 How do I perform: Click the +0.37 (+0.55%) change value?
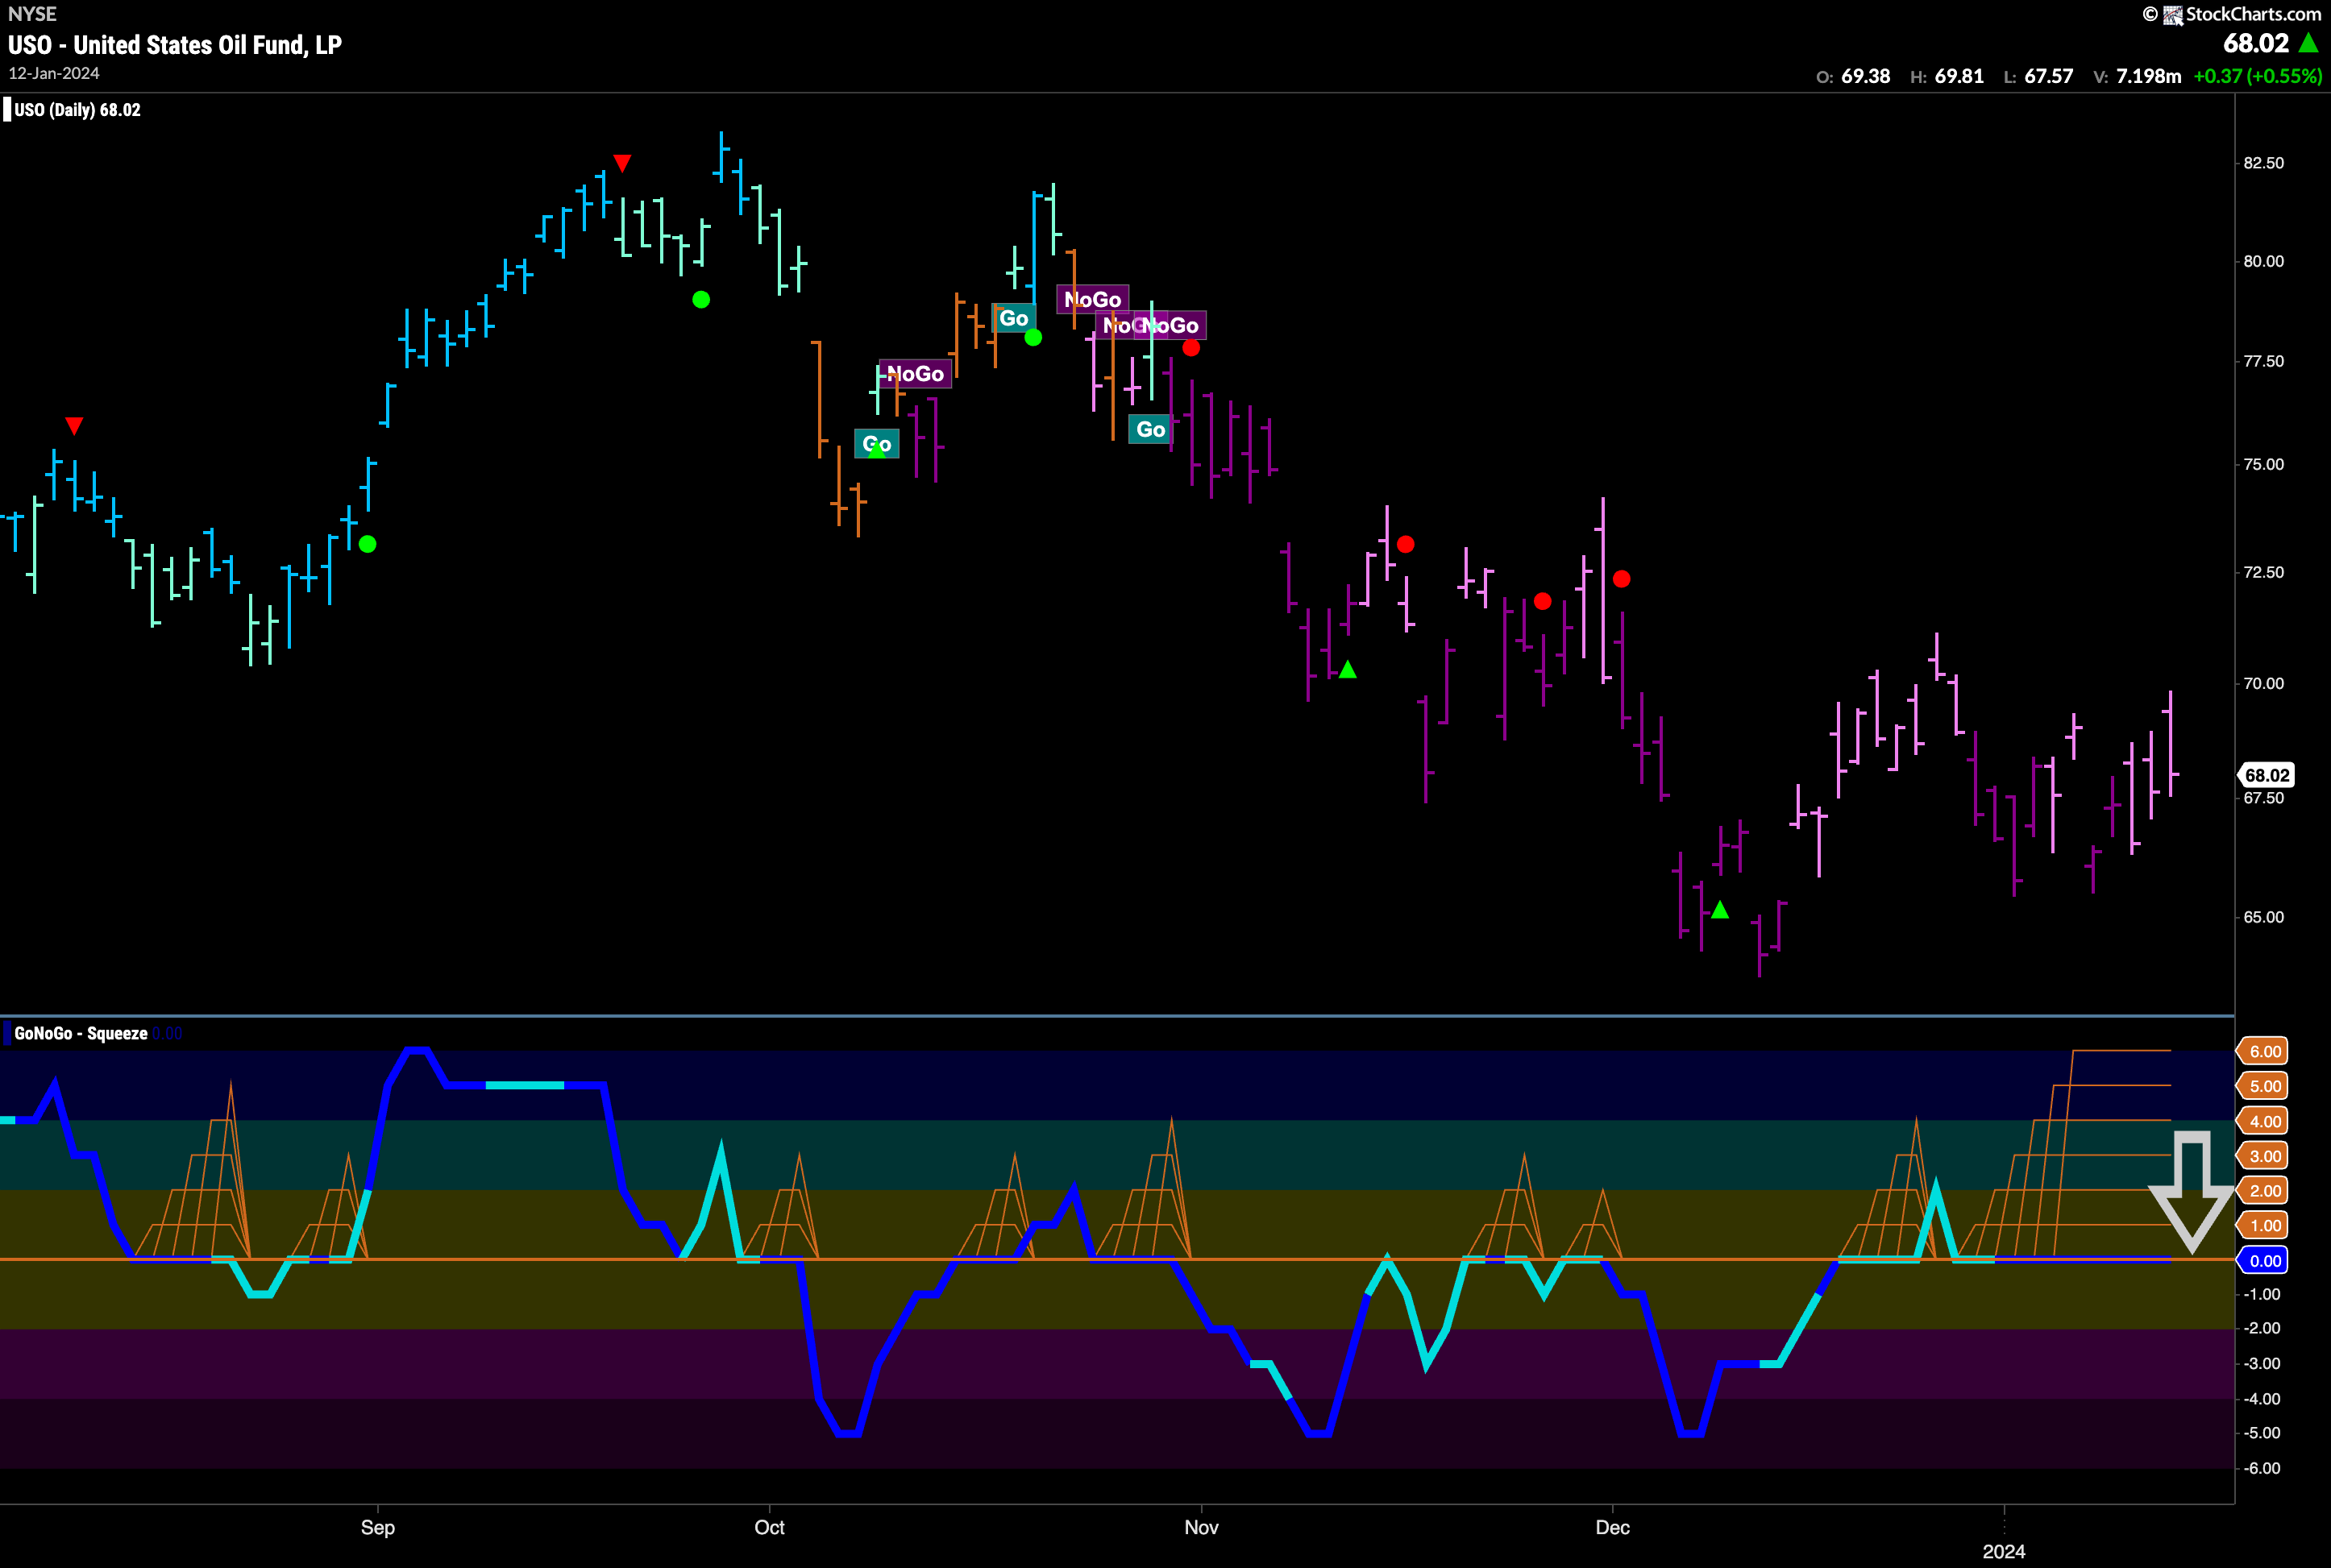[2258, 76]
